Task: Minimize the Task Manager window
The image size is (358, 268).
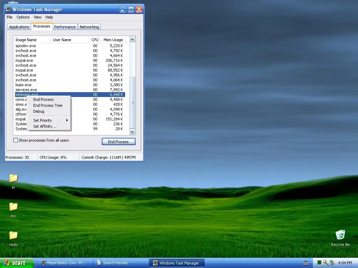Action: (123, 9)
